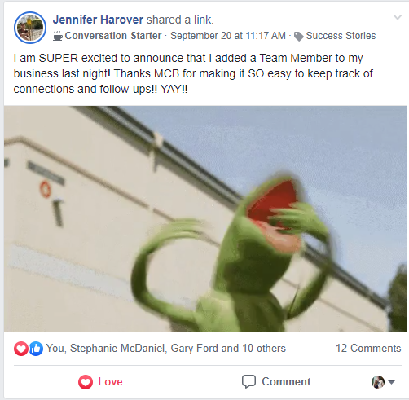
Task: Open the reactions list with Stephanie McDaniel
Action: tap(166, 348)
